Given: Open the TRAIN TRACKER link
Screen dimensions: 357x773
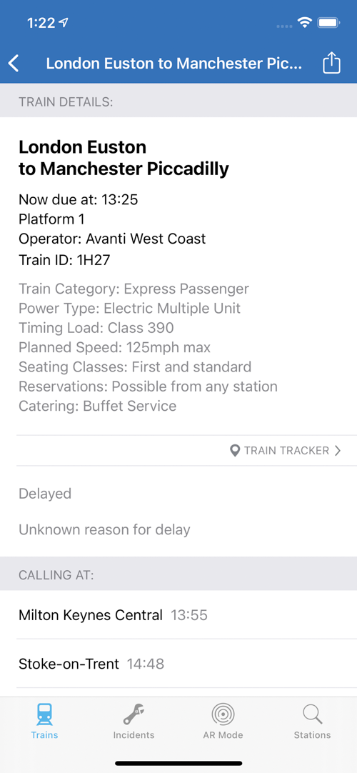Looking at the screenshot, I should pyautogui.click(x=286, y=450).
